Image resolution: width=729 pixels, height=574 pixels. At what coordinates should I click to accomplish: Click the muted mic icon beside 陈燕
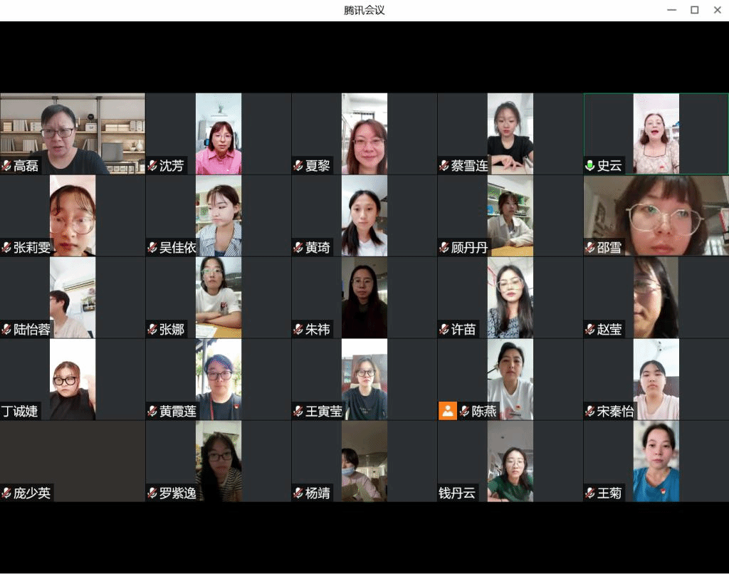click(464, 411)
